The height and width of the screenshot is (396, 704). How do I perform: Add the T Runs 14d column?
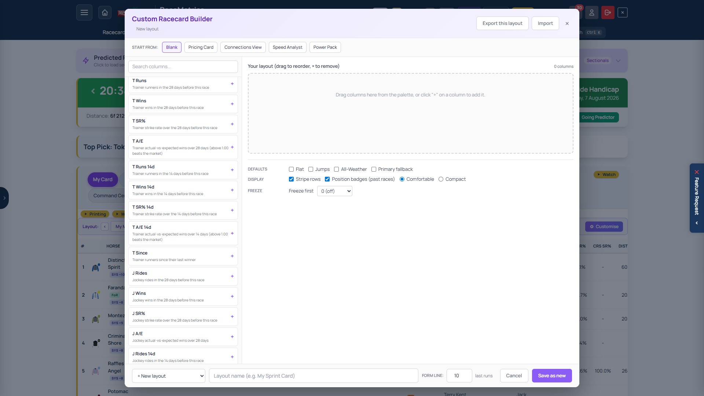pos(232,170)
